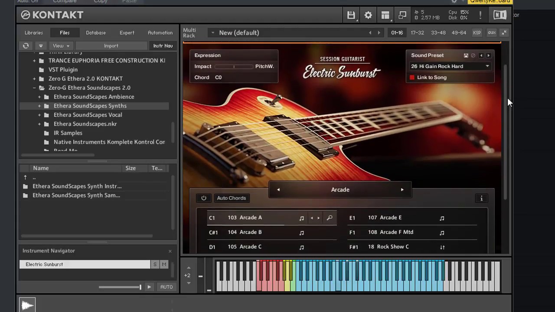Click note icon on Arcade A row

click(x=302, y=218)
